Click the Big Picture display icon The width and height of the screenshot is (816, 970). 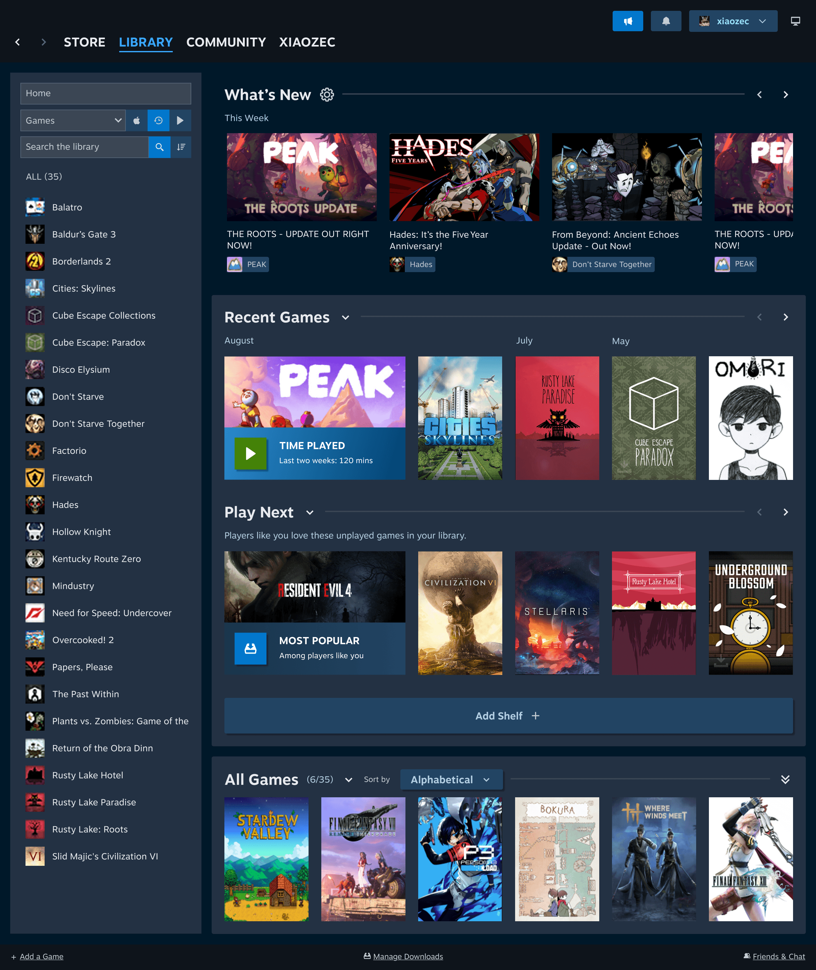tap(795, 21)
